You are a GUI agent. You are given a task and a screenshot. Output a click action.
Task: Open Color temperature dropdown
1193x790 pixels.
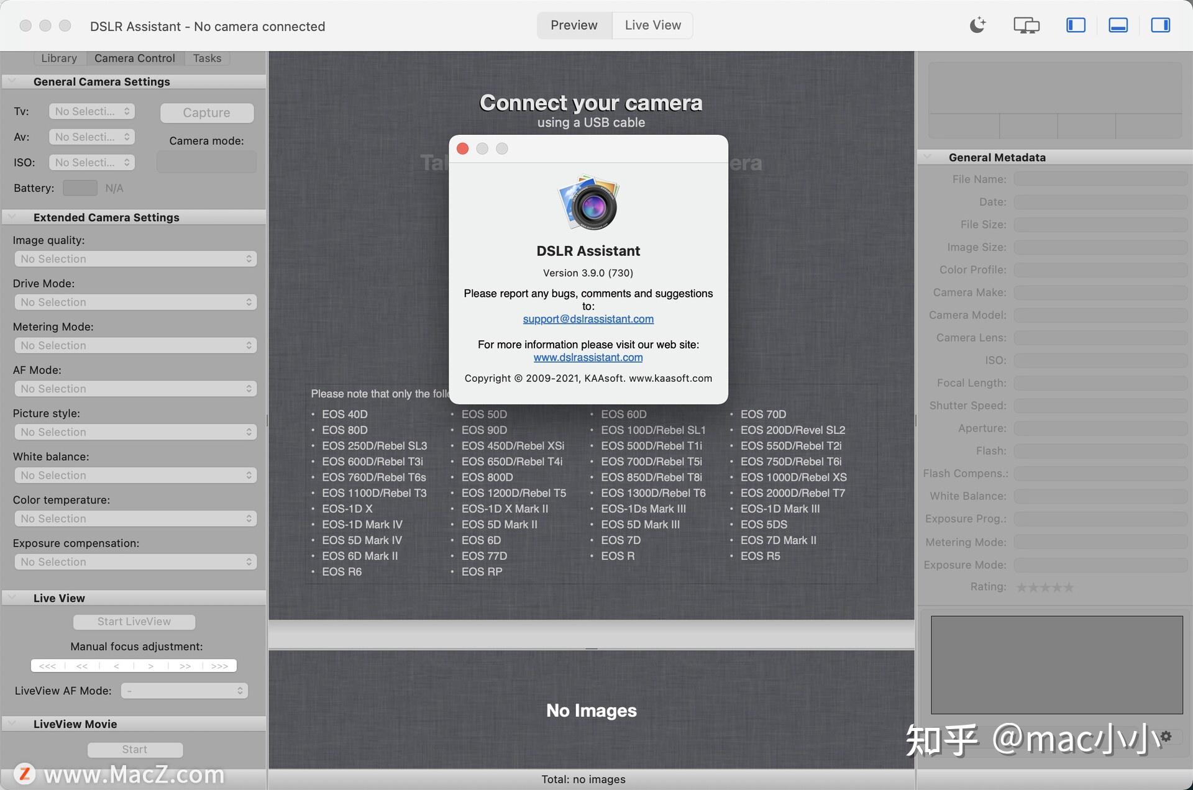(135, 519)
